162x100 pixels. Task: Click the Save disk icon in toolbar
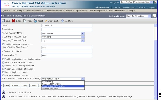tap(3, 21)
